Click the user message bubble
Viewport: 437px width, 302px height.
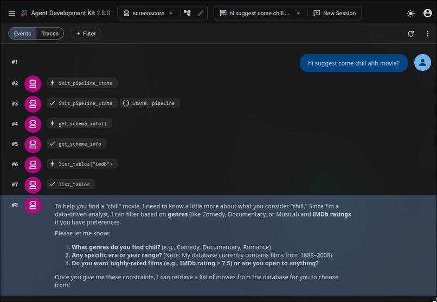(354, 63)
